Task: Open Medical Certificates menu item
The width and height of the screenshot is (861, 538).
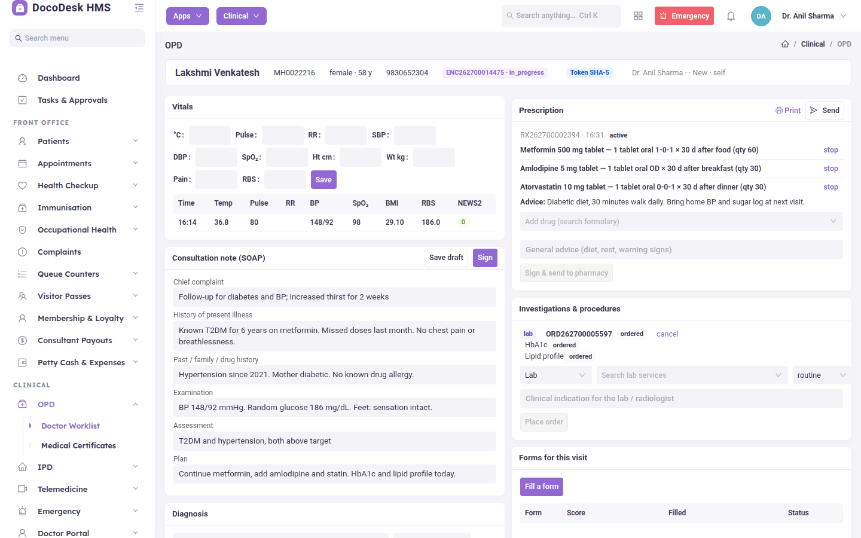Action: tap(78, 446)
